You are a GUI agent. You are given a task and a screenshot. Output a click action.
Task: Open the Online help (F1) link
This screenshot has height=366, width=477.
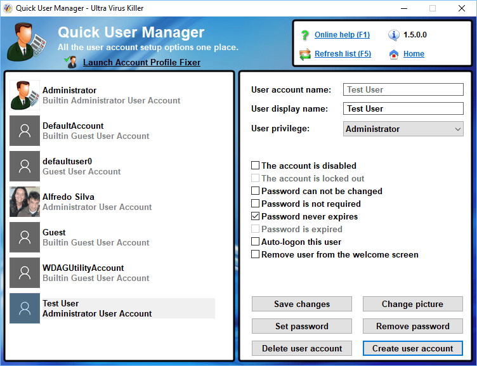point(342,35)
